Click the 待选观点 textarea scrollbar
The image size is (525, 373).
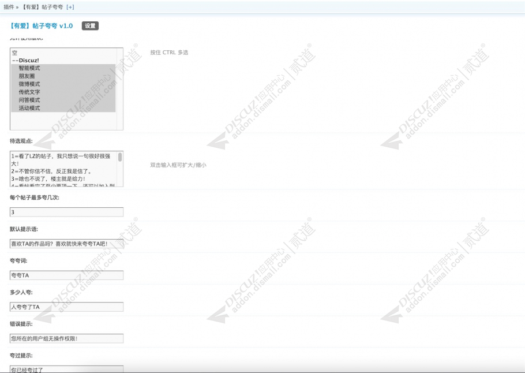120,157
